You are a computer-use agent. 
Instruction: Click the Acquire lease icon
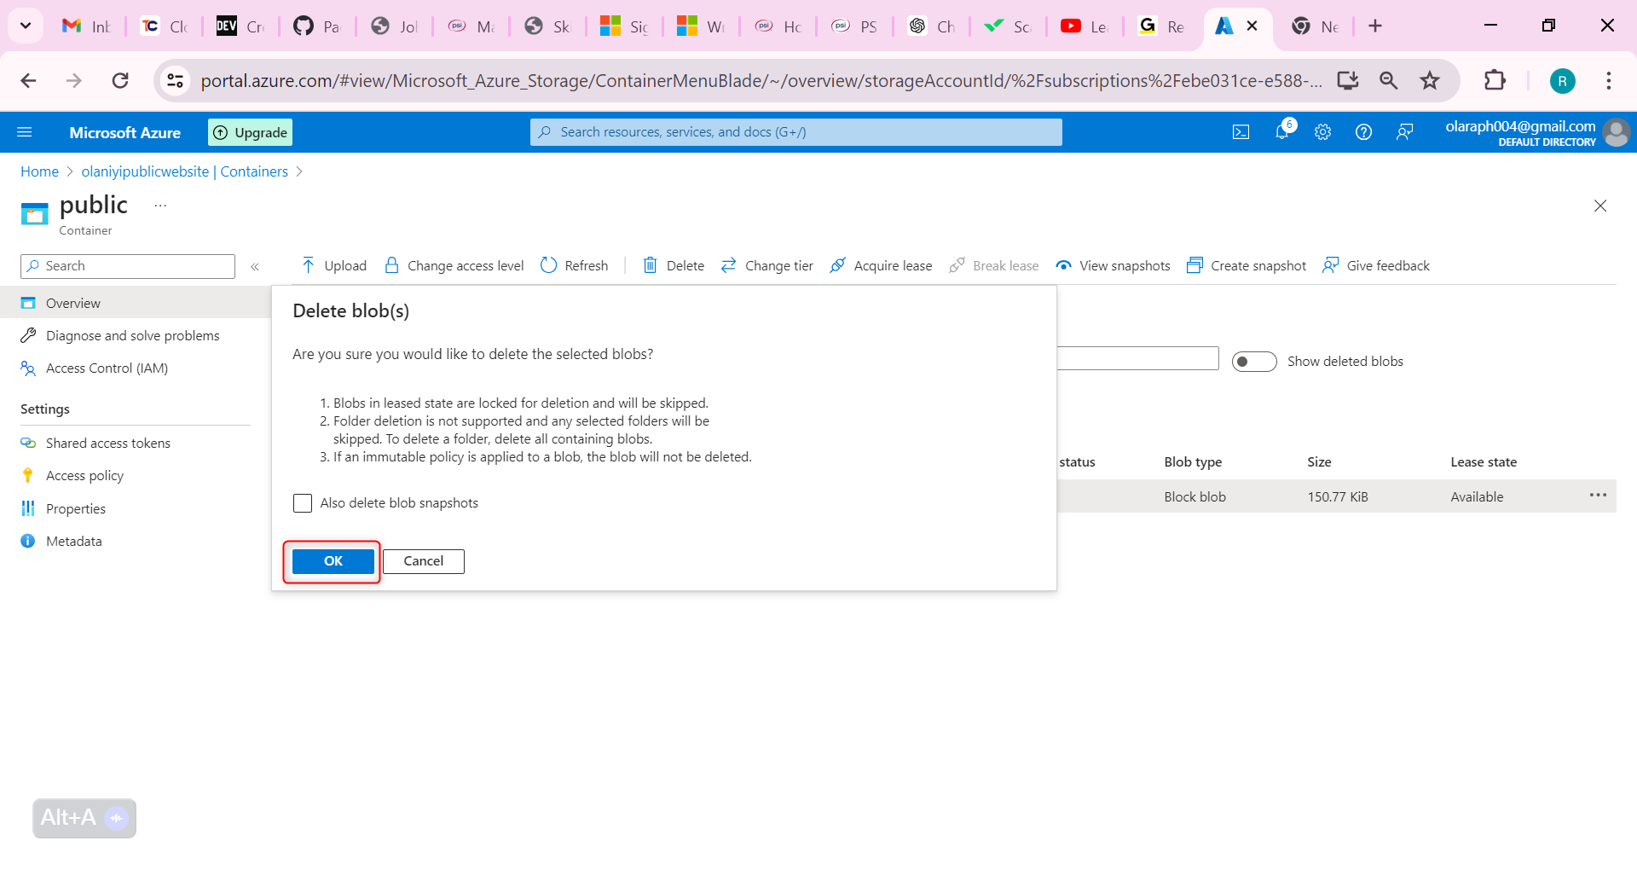837,265
